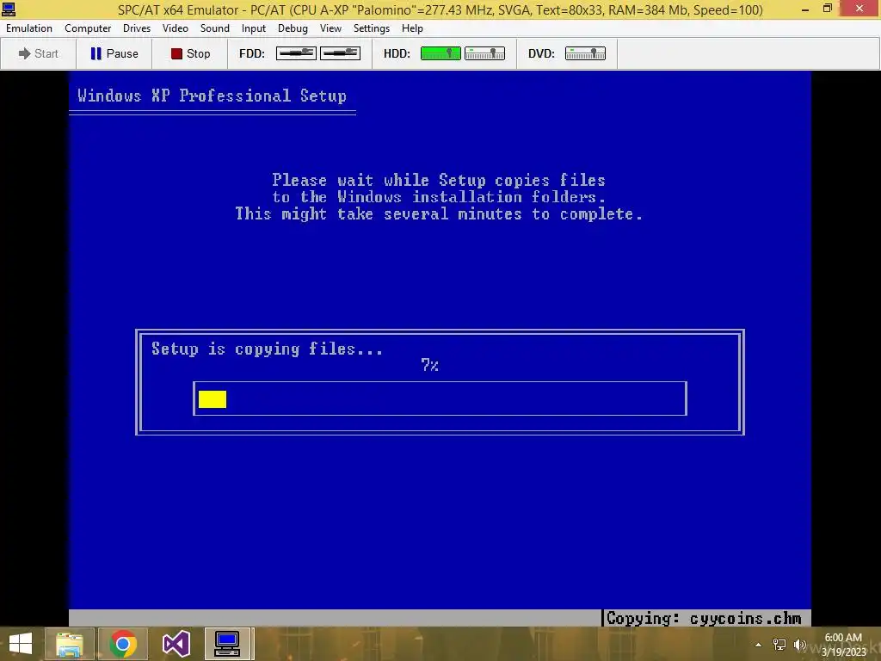Minimize the emulator window
The width and height of the screenshot is (881, 661).
[x=805, y=9]
